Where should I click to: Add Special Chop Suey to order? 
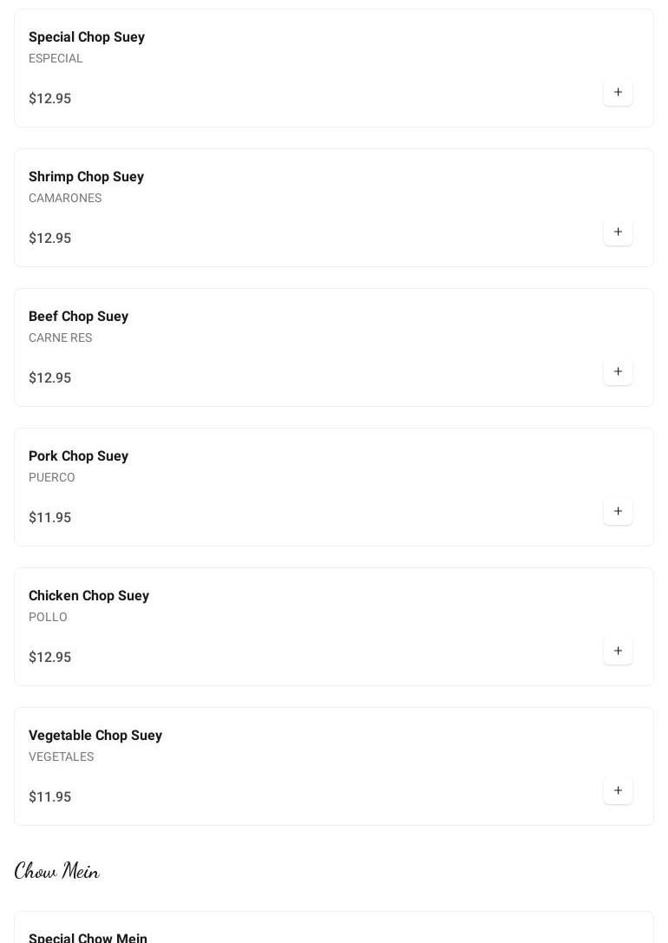[618, 93]
